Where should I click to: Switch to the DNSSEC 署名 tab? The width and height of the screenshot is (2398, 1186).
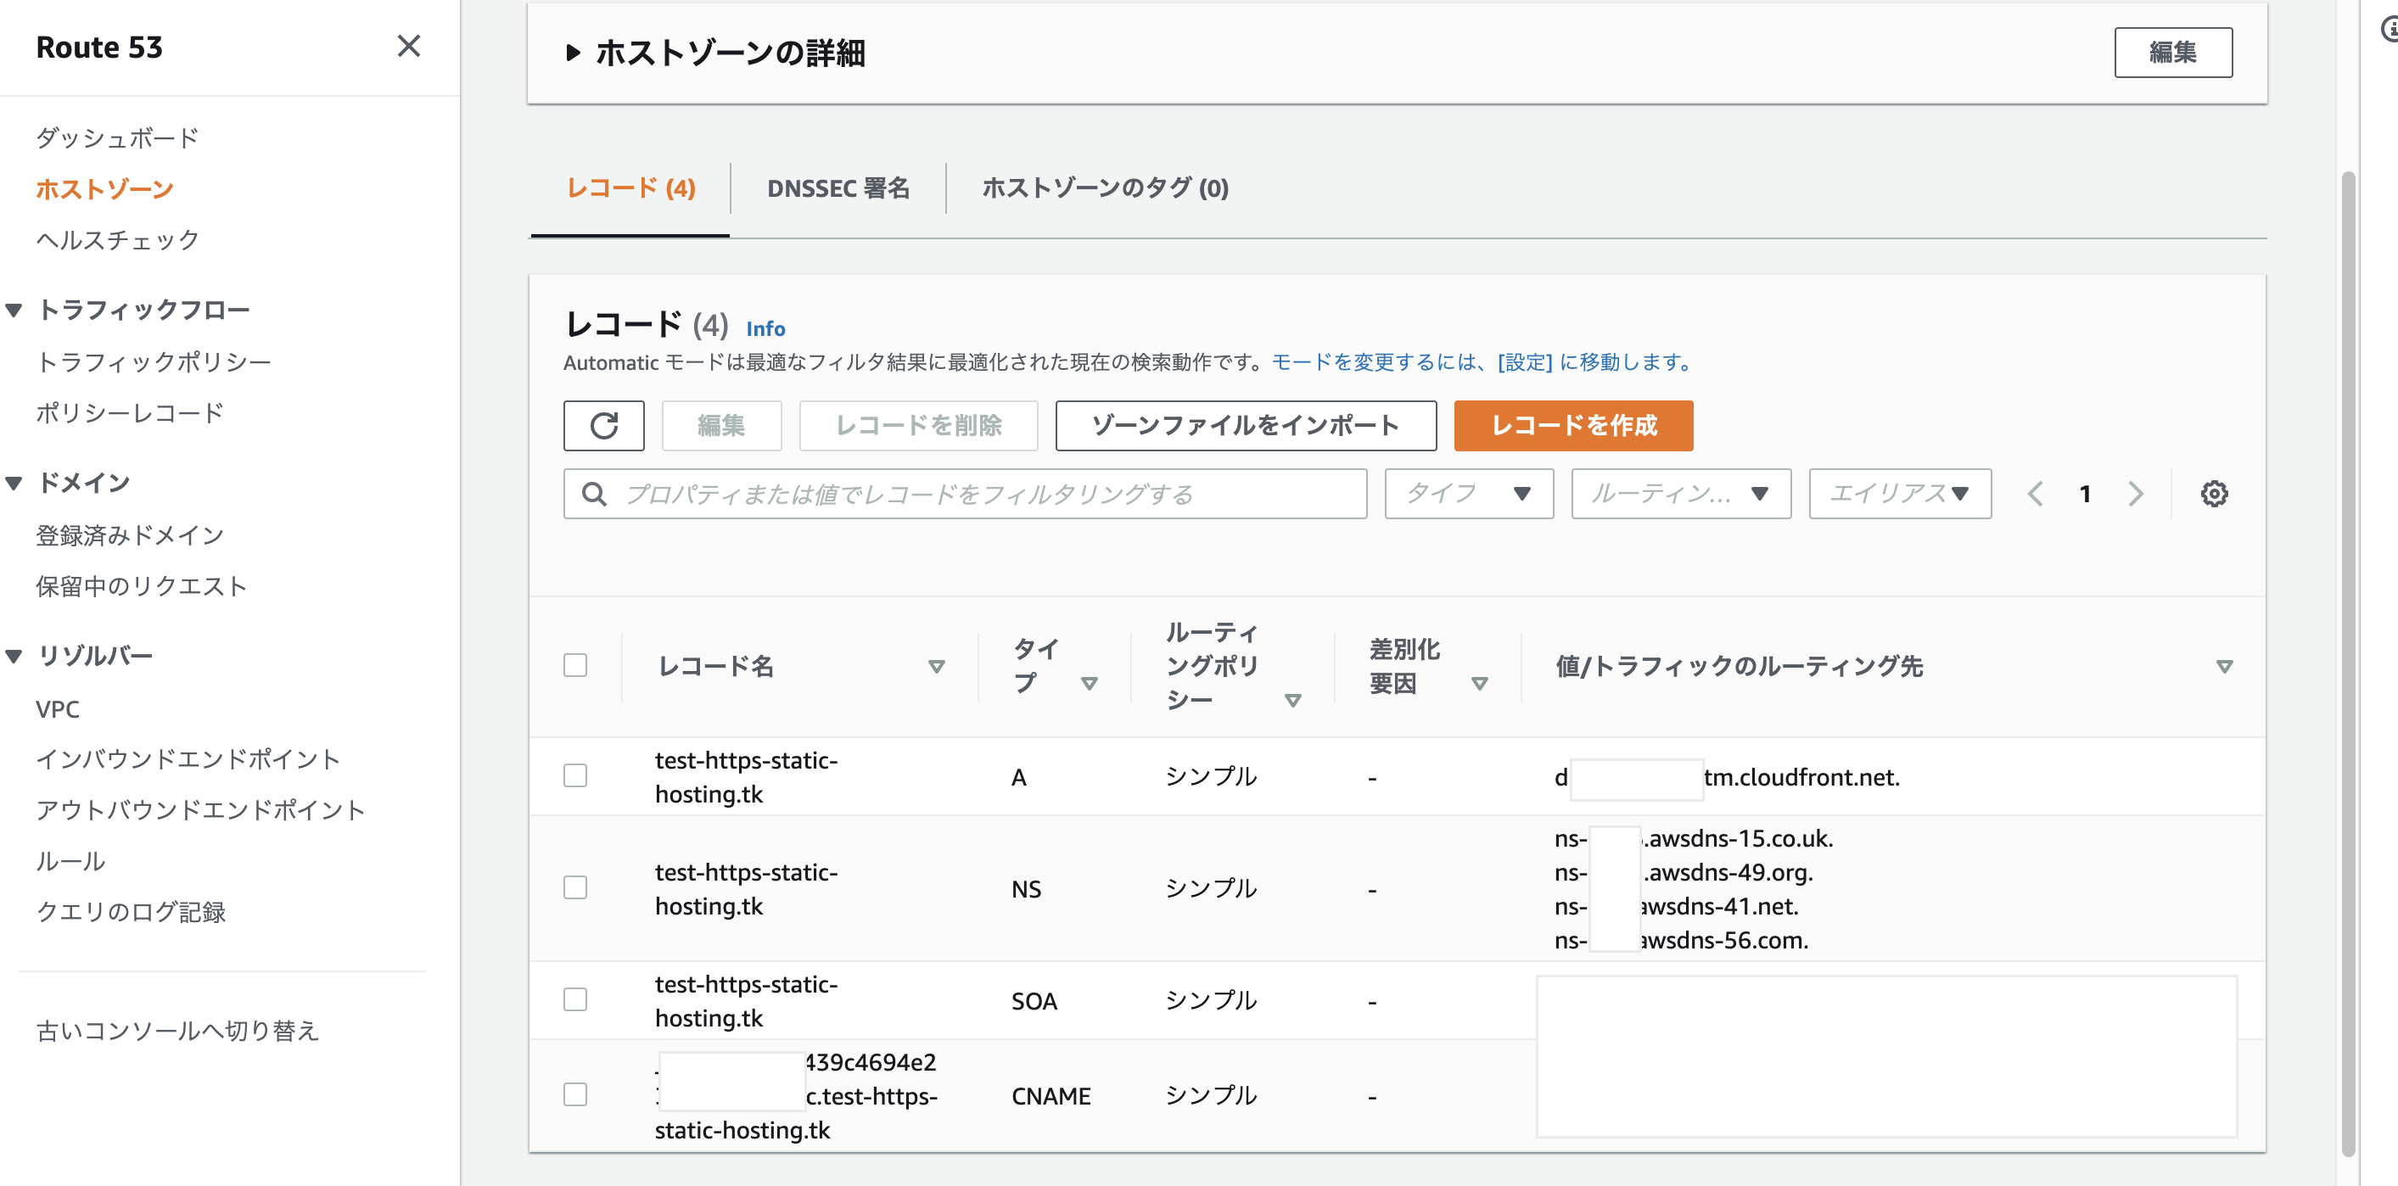click(x=838, y=188)
